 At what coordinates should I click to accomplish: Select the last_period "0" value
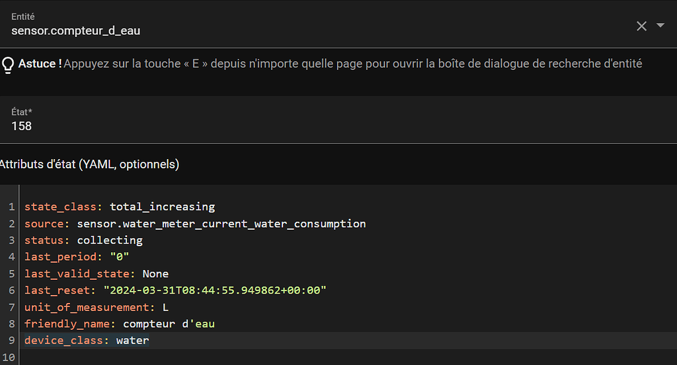click(120, 257)
